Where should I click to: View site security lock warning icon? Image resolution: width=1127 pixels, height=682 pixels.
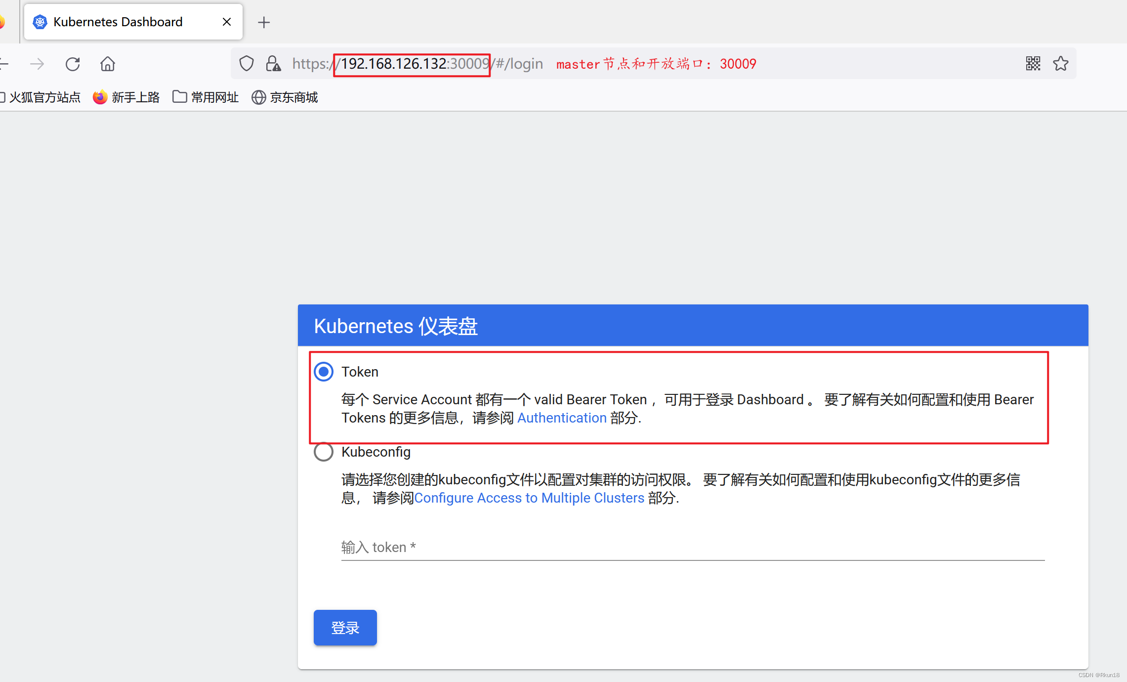pyautogui.click(x=273, y=64)
